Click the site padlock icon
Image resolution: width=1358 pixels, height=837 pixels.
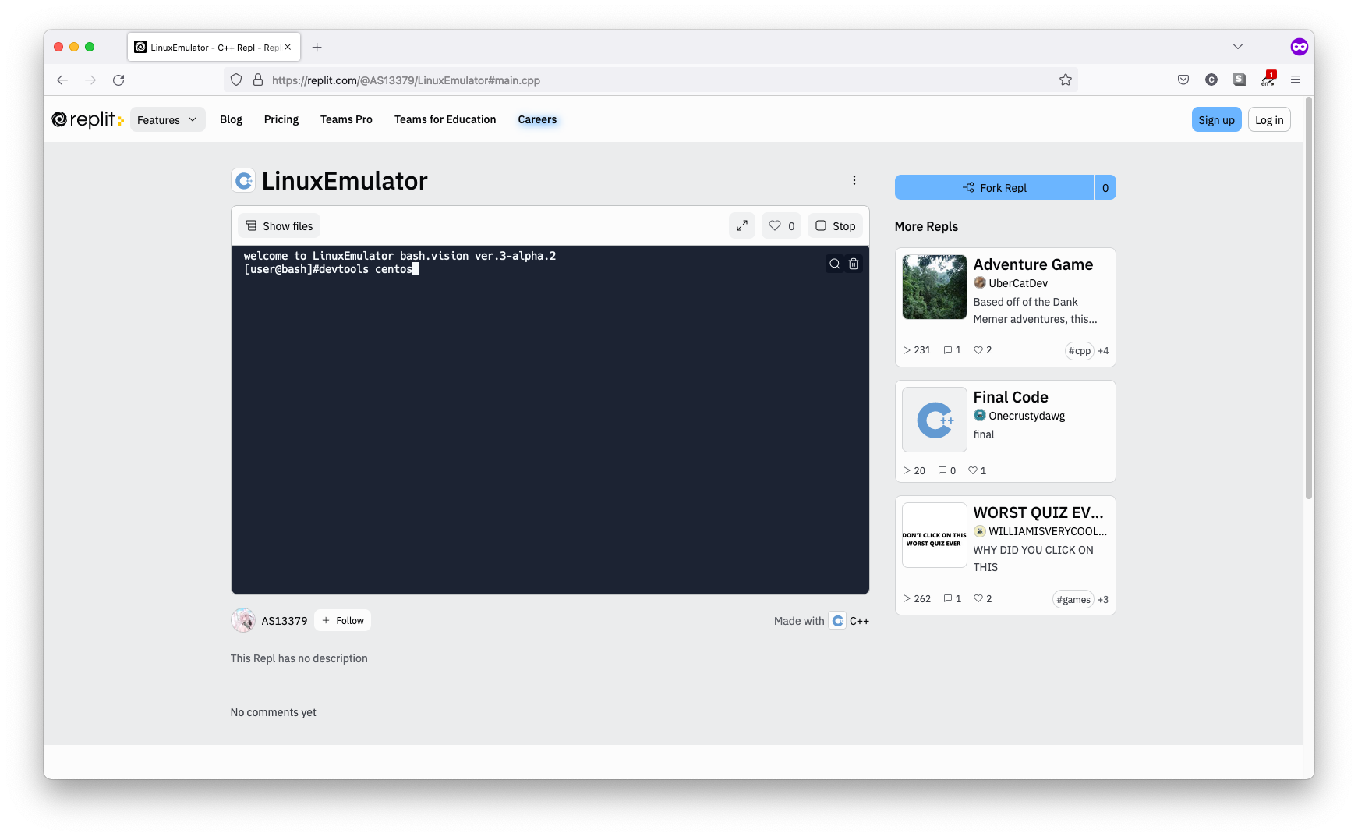258,80
